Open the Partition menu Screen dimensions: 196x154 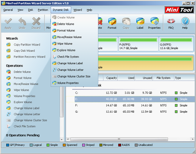click(x=43, y=10)
